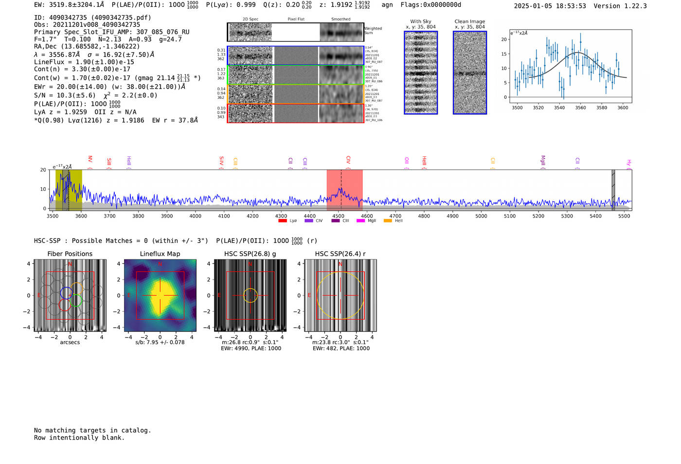Screen dimensions: 681x464
Task: Click the '*Q(0.98) Lyα(1216)' solution line
Action: coord(116,120)
